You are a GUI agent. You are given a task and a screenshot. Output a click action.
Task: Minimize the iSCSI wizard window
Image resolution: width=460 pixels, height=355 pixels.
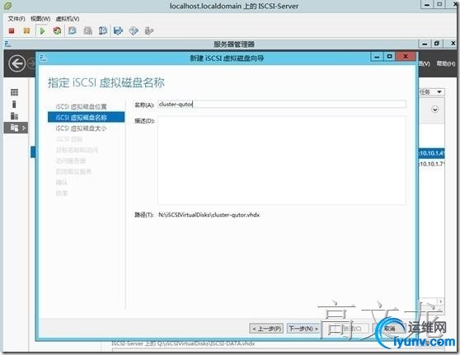[x=377, y=56]
